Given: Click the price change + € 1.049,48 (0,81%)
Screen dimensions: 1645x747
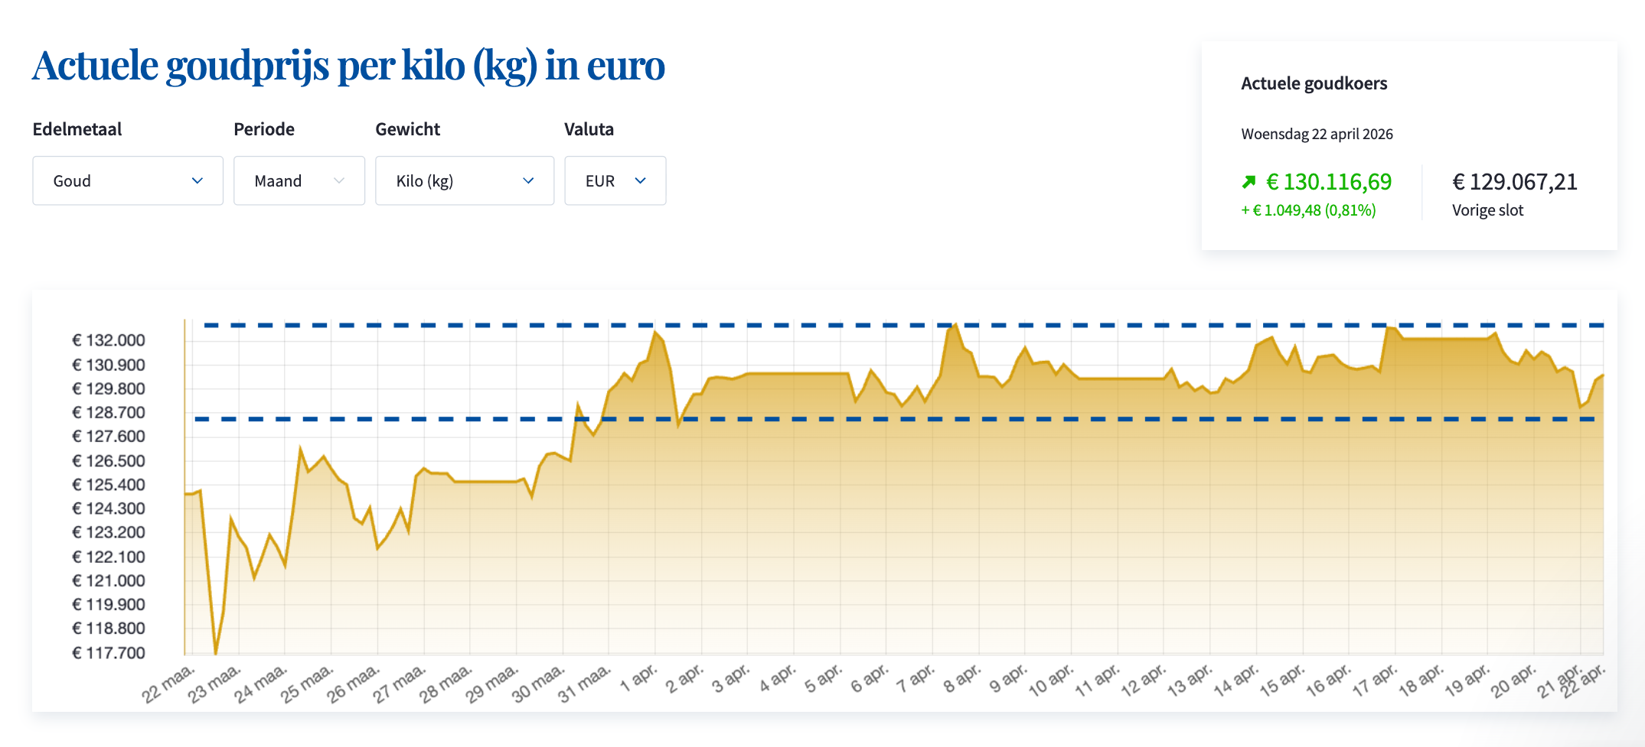Looking at the screenshot, I should pos(1308,210).
